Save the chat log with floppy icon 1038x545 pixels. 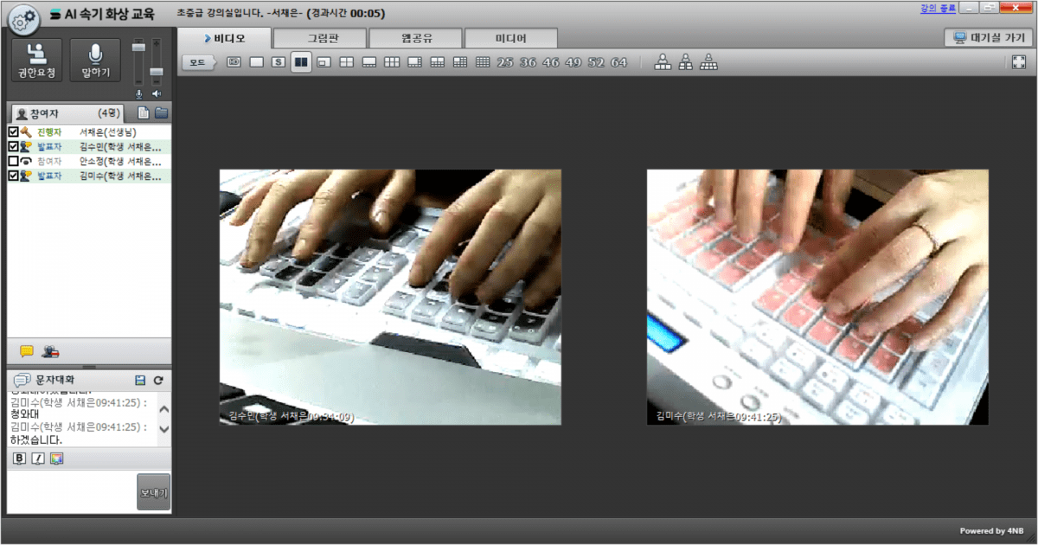coord(140,381)
